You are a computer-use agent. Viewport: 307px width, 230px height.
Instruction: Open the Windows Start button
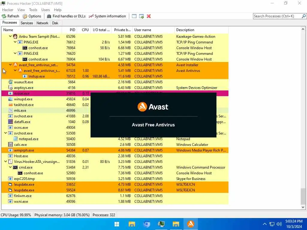coord(117,224)
